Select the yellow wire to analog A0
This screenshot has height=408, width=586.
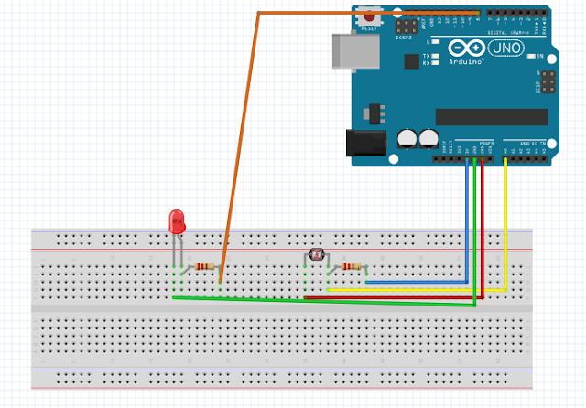505,224
